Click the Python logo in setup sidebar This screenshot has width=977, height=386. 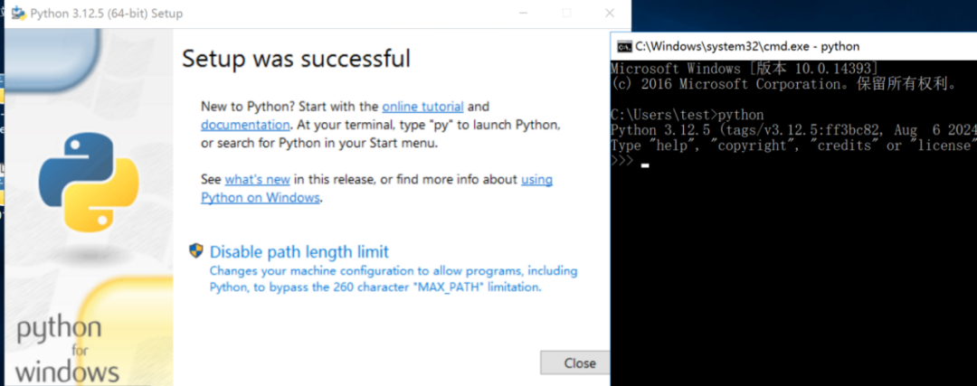tap(89, 182)
